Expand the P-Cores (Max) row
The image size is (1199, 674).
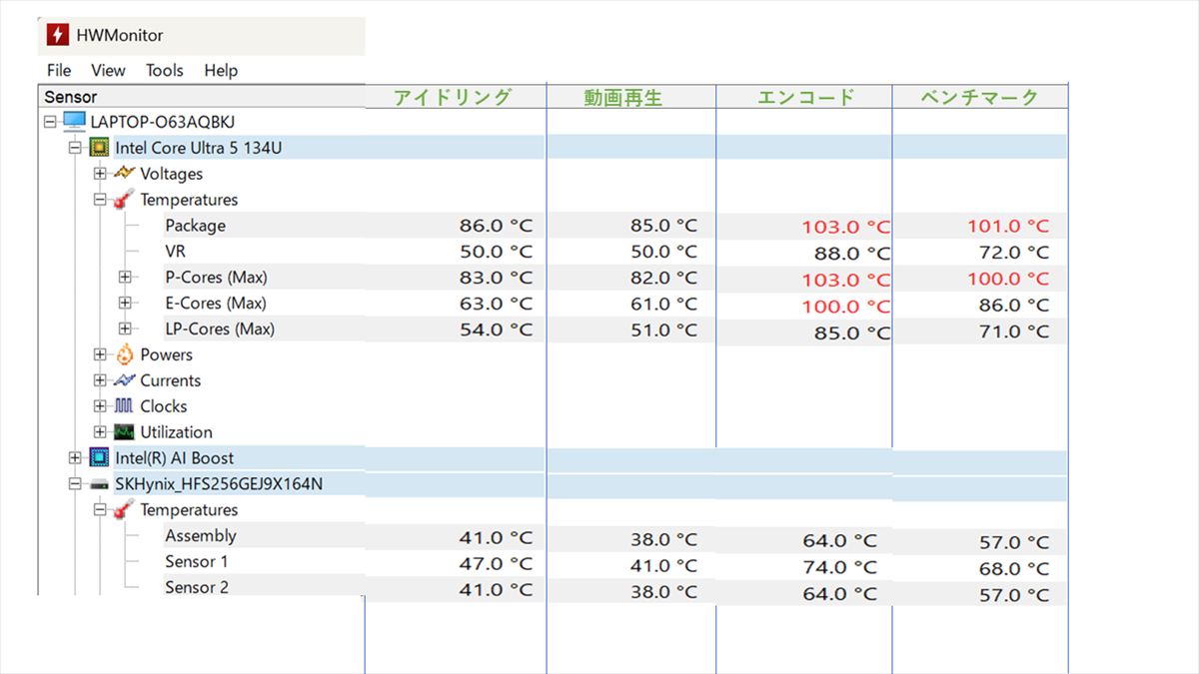[x=124, y=277]
